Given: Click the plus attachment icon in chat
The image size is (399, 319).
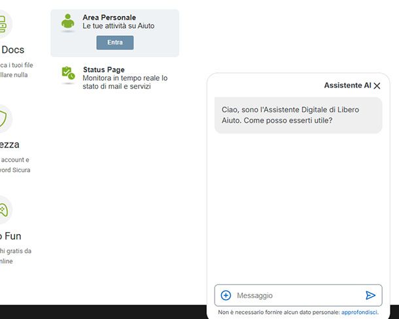Looking at the screenshot, I should pyautogui.click(x=226, y=295).
